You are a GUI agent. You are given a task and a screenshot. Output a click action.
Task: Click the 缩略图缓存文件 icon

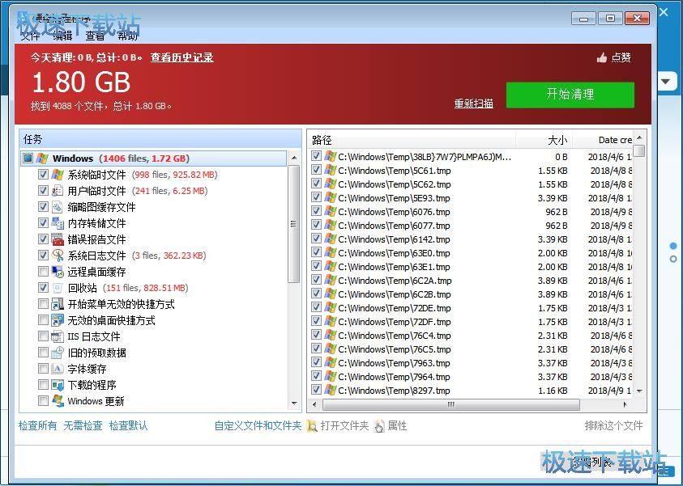[58, 207]
